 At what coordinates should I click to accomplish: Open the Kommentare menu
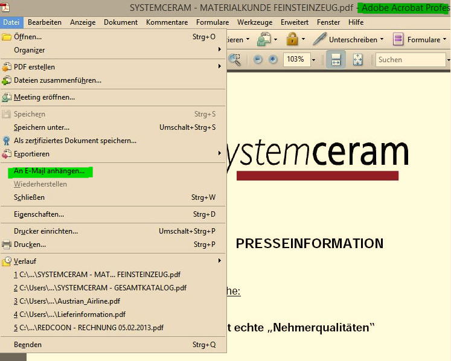pyautogui.click(x=167, y=22)
